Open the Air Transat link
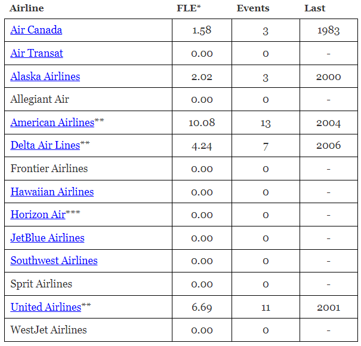361x346 pixels. click(x=36, y=53)
